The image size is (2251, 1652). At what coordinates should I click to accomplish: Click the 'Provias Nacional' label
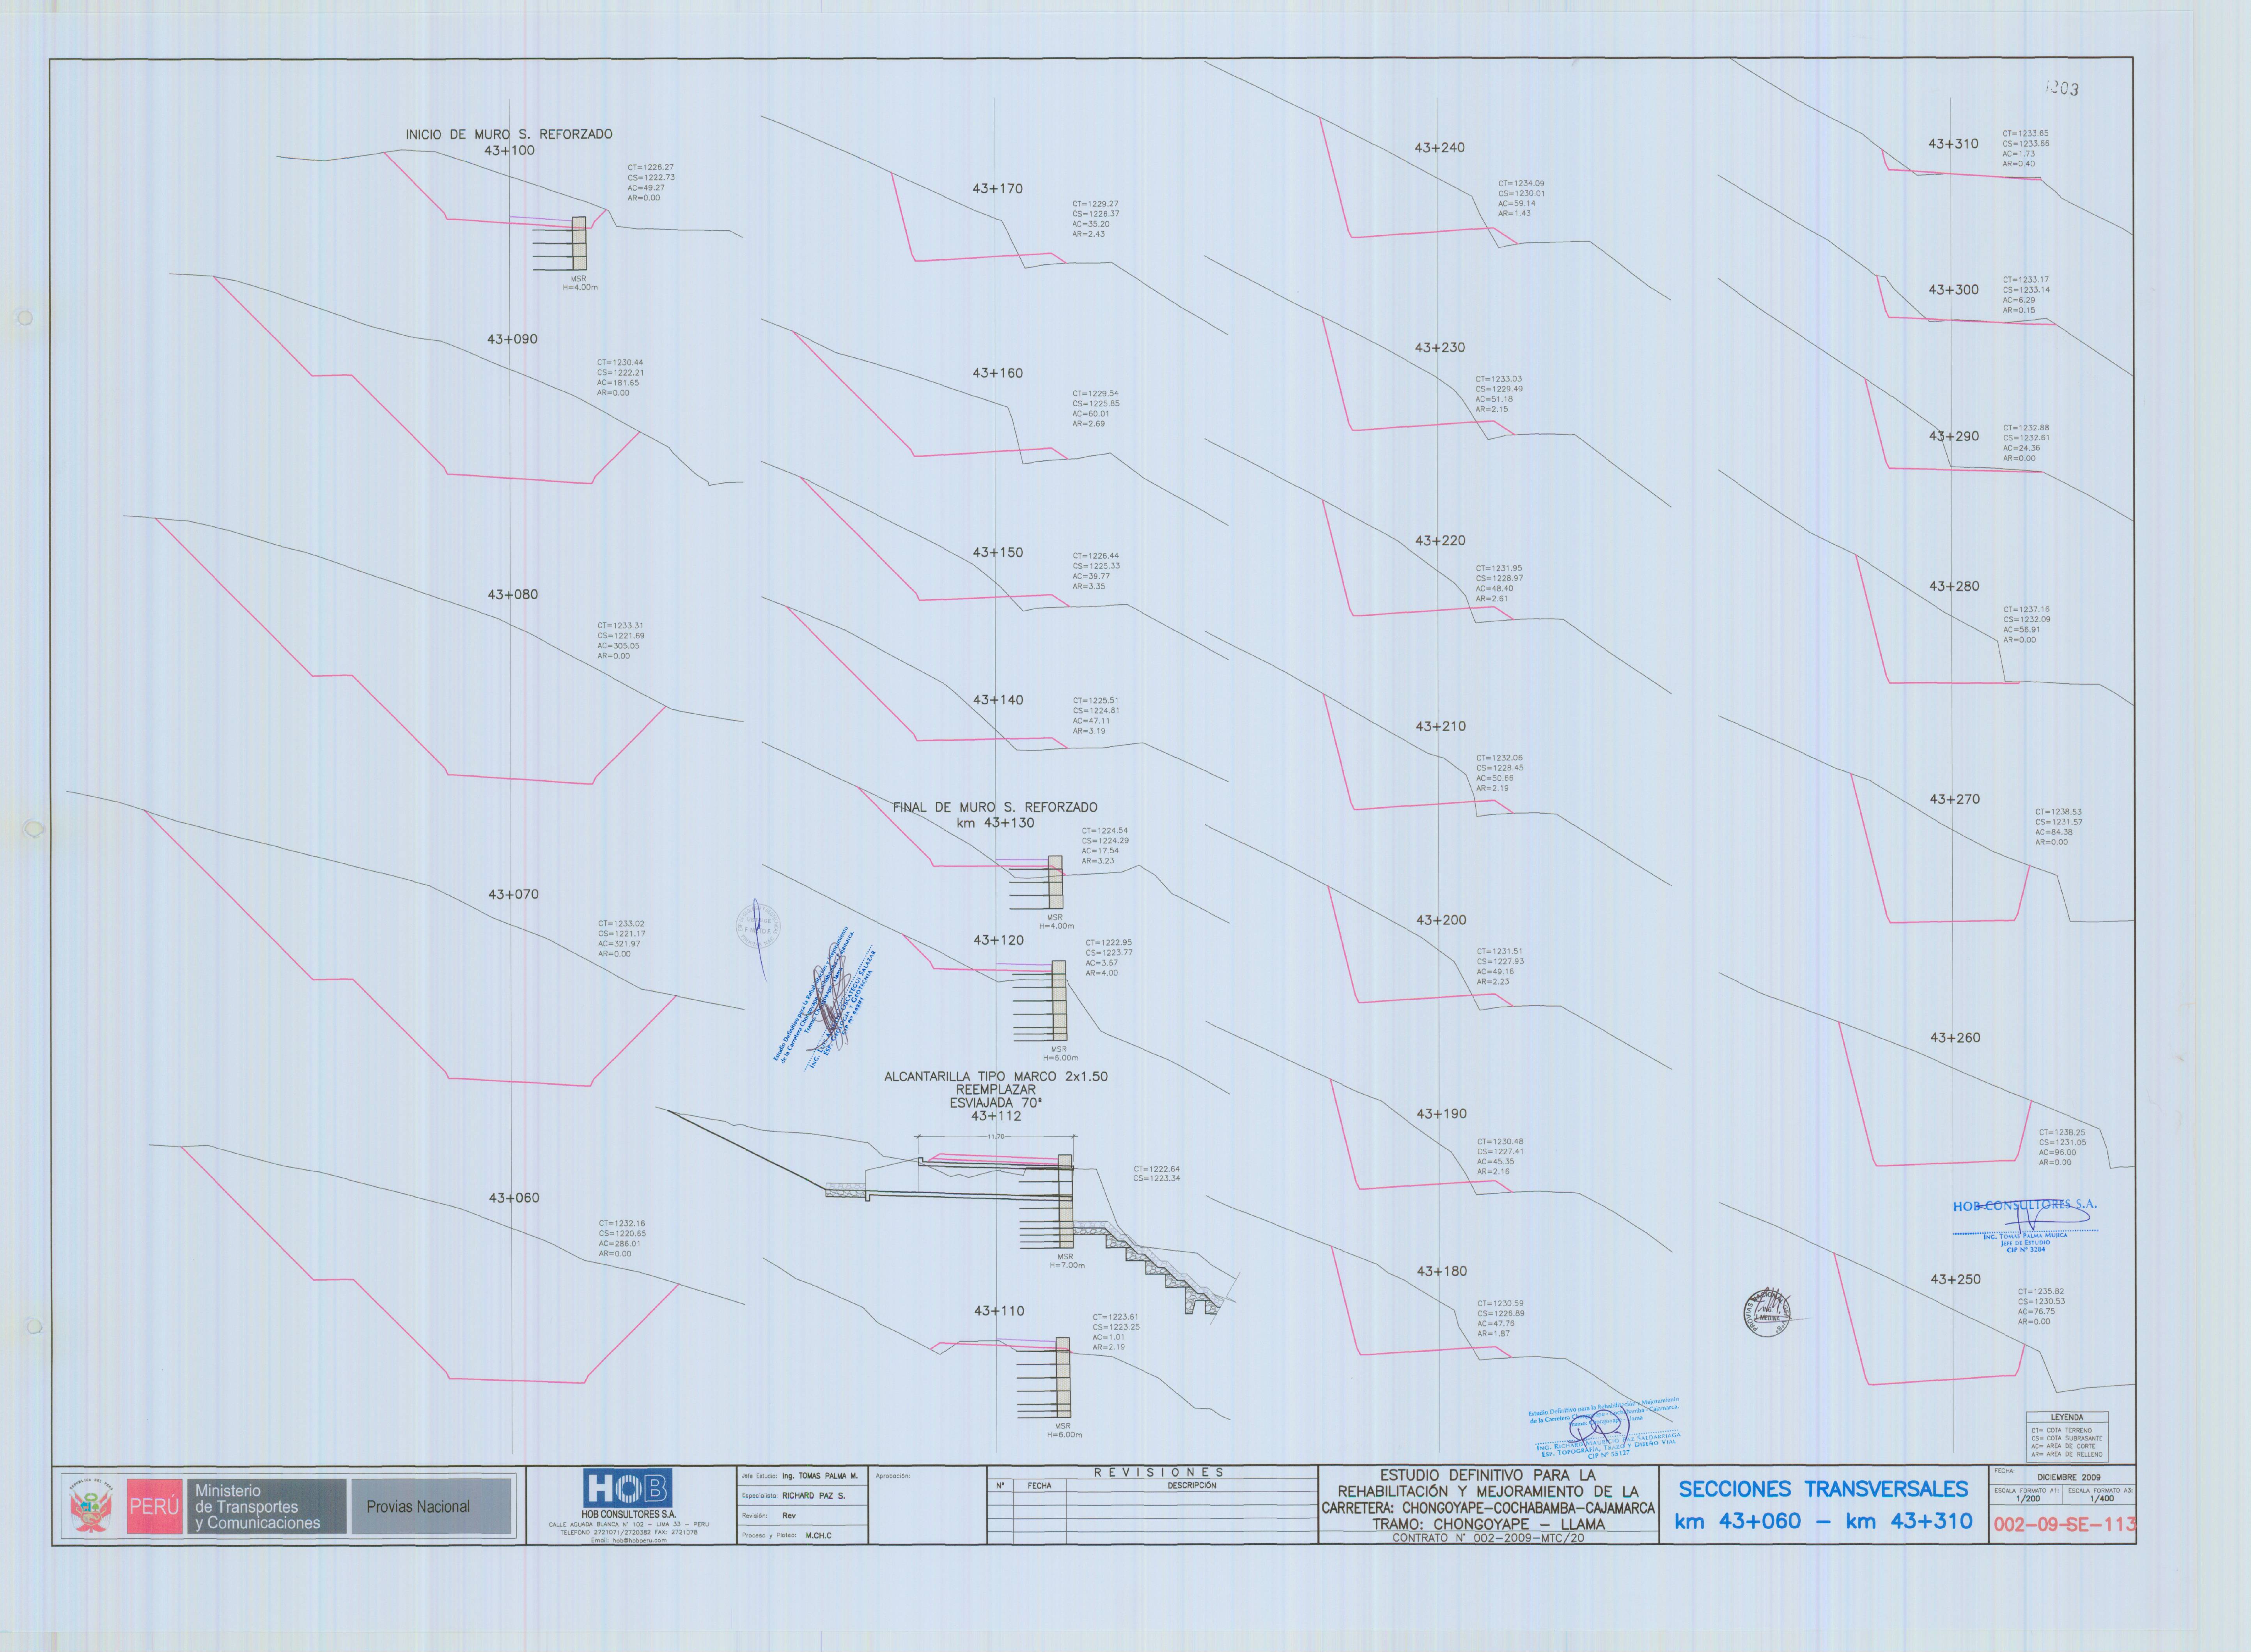418,1507
